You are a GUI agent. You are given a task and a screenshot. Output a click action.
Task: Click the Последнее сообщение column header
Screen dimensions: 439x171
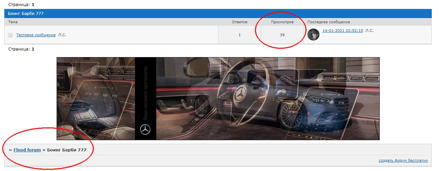[329, 22]
